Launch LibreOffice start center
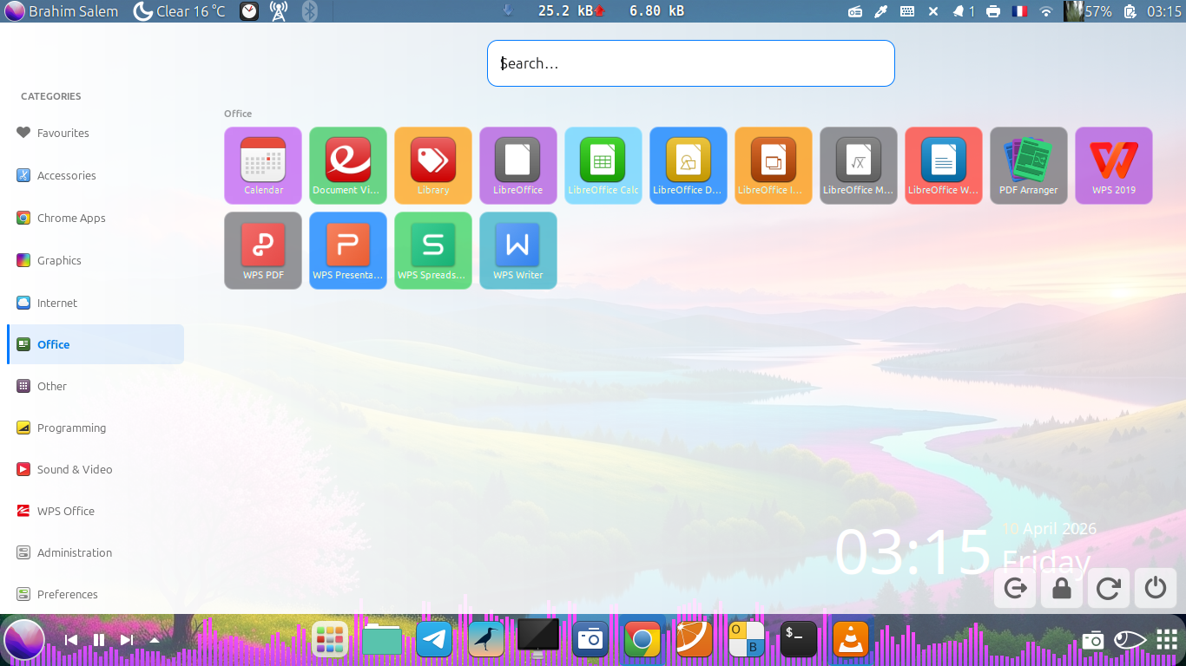1186x666 pixels. (x=518, y=166)
